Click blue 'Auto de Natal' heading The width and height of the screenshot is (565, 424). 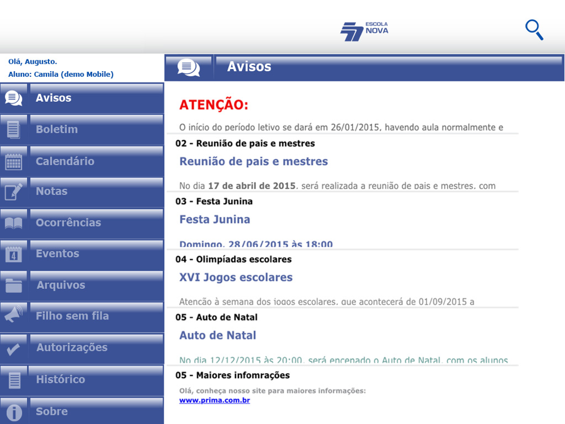[x=218, y=336]
